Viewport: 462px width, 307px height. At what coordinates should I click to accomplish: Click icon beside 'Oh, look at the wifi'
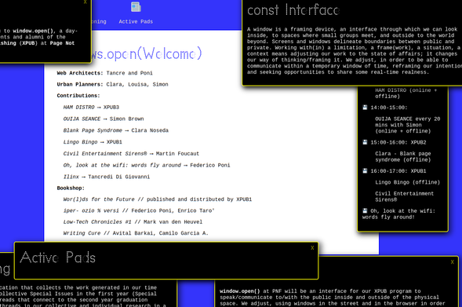point(365,210)
